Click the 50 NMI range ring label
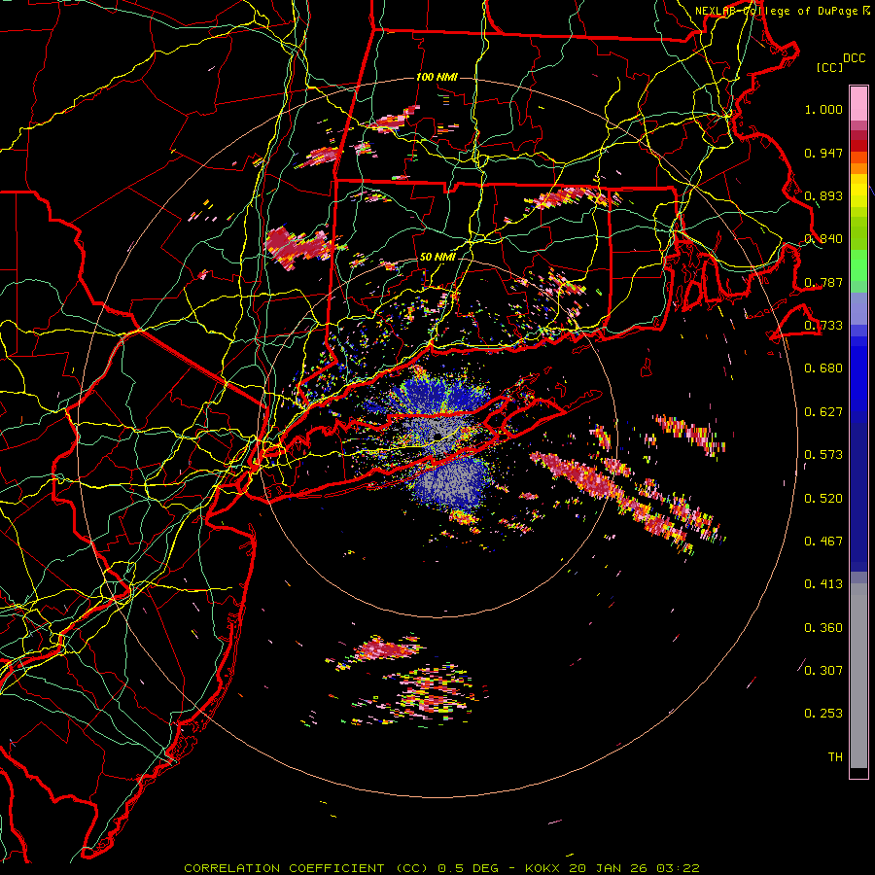Viewport: 875px width, 875px height. 437,257
